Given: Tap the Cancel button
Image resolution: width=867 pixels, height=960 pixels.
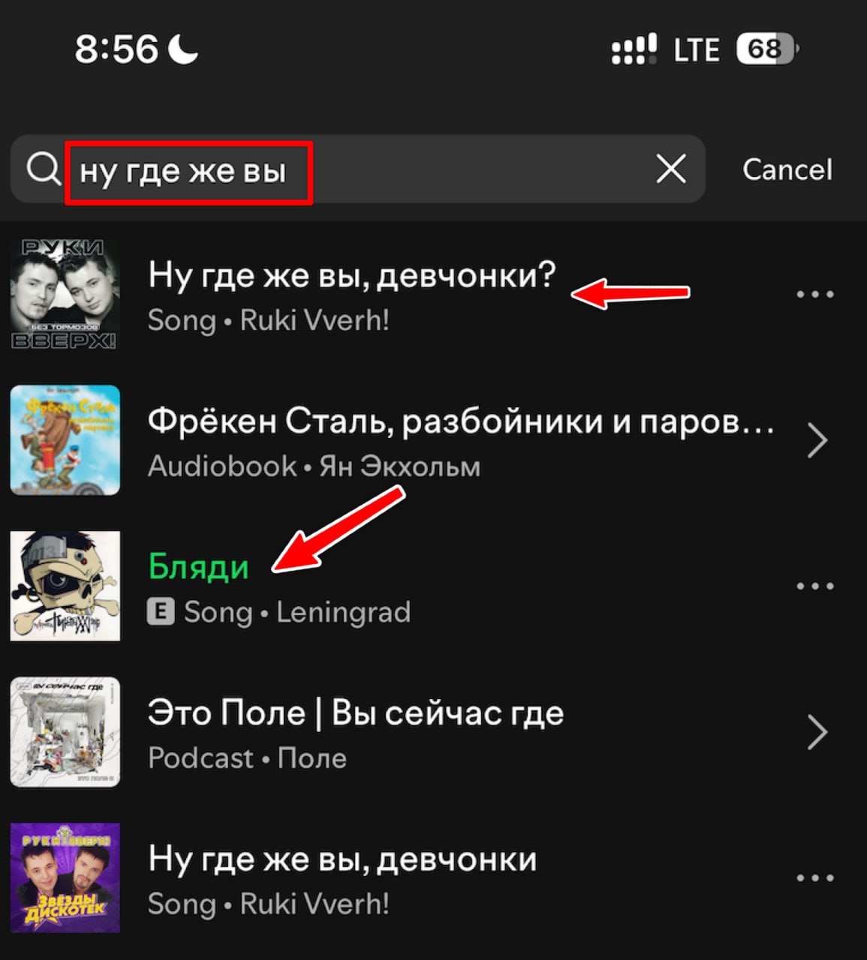Looking at the screenshot, I should pyautogui.click(x=787, y=169).
